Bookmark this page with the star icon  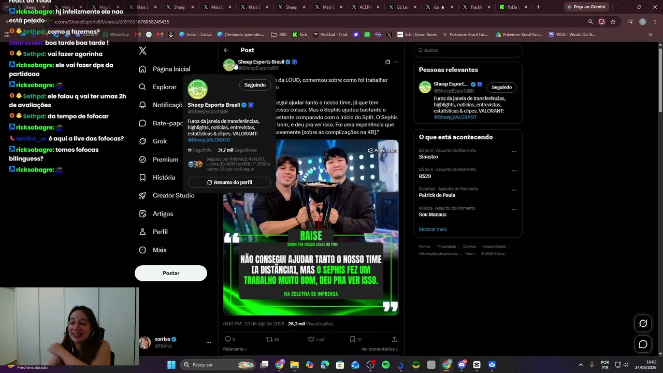coord(613,22)
